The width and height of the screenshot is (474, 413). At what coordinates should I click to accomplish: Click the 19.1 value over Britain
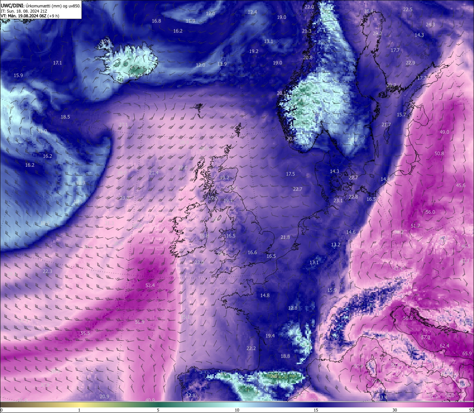tap(228, 201)
